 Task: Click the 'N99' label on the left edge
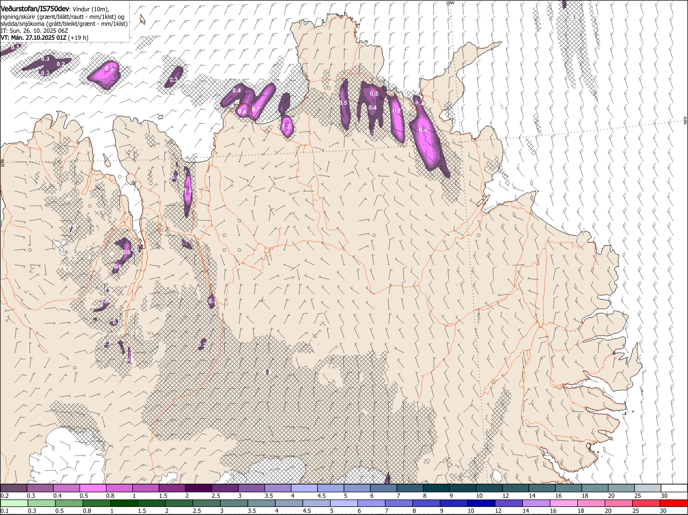click(x=3, y=162)
